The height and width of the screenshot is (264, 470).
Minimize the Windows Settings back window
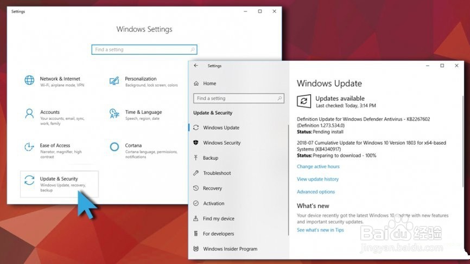click(245, 11)
